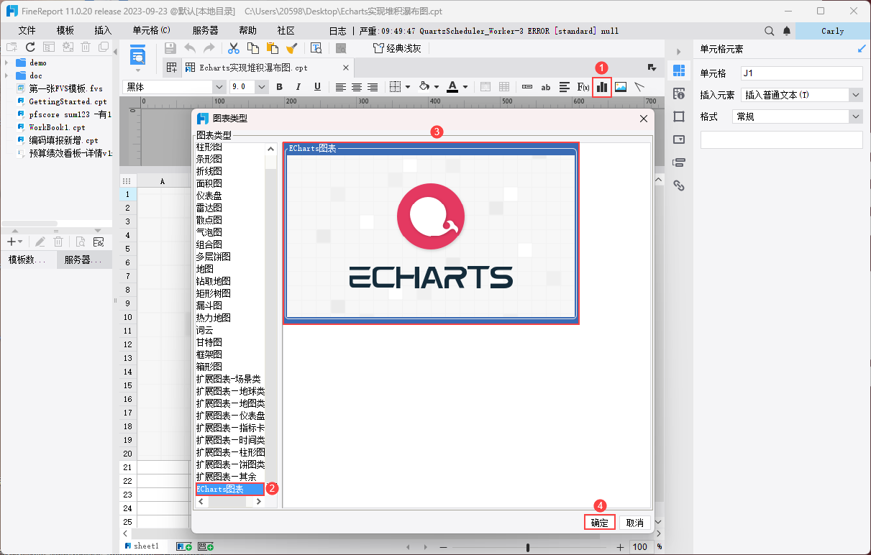Open the 模板 menu

(x=65, y=31)
